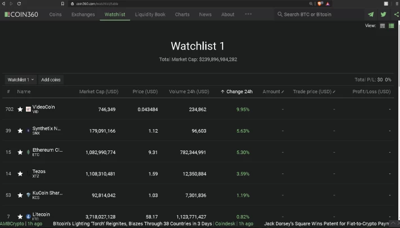Viewport: 400px width, 228px height.
Task: Click the zoom icon in the address bar
Action: [311, 3]
